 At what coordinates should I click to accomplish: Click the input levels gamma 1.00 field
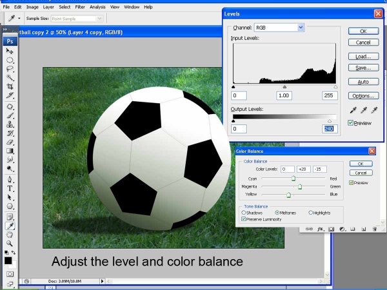[284, 95]
